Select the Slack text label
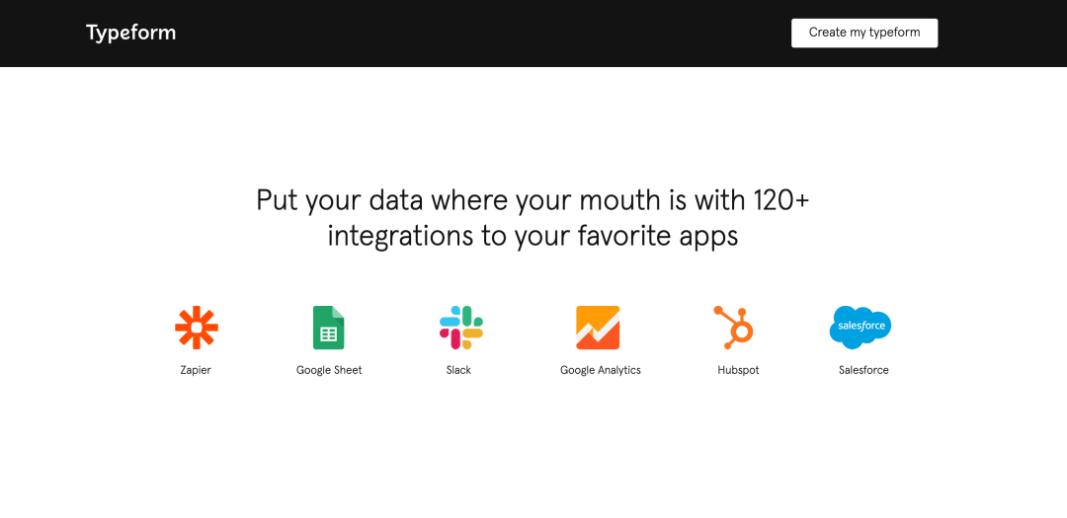The image size is (1067, 518). [x=458, y=370]
